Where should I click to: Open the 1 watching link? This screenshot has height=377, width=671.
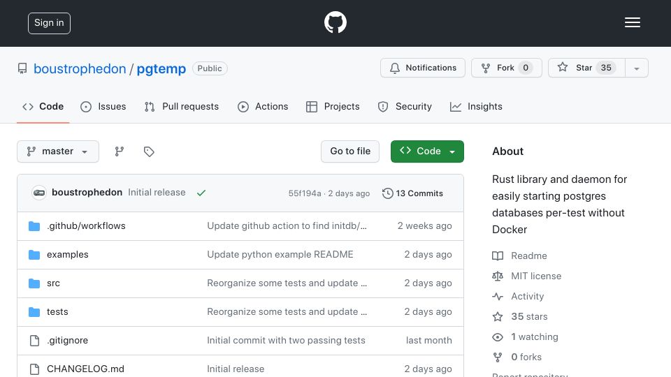(x=535, y=337)
